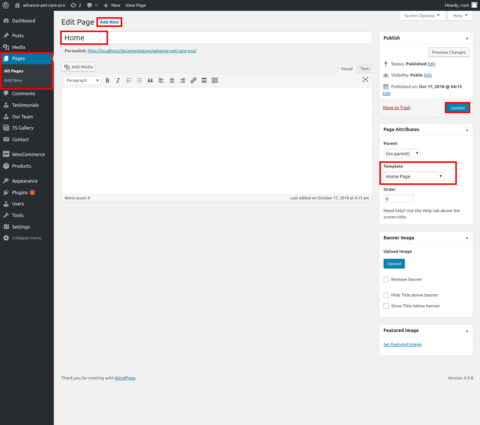Open the Template dropdown showing Home Page
Image resolution: width=480 pixels, height=425 pixels.
coord(413,177)
